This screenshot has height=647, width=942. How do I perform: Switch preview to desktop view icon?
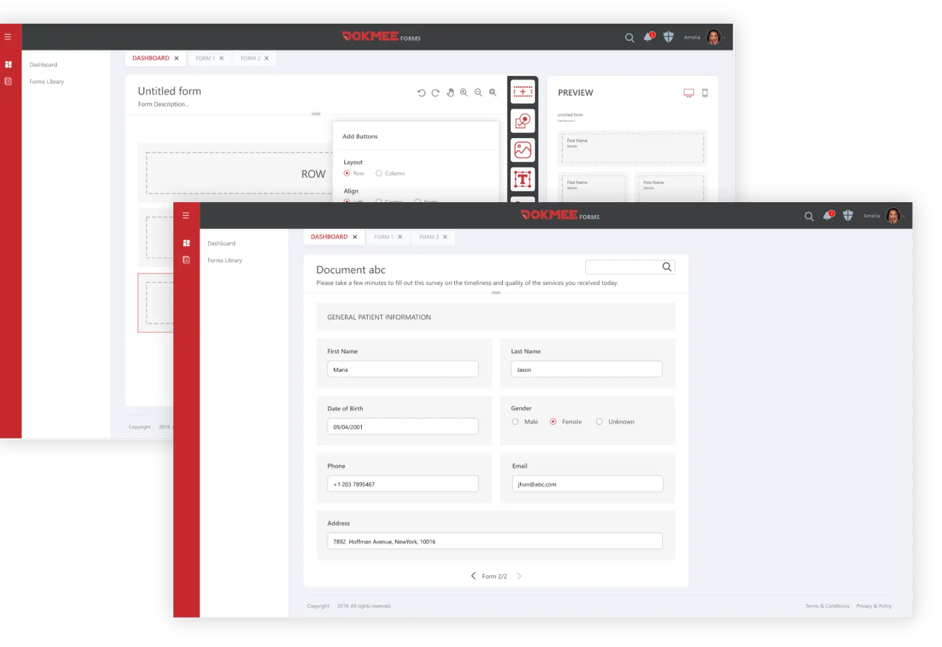point(689,93)
